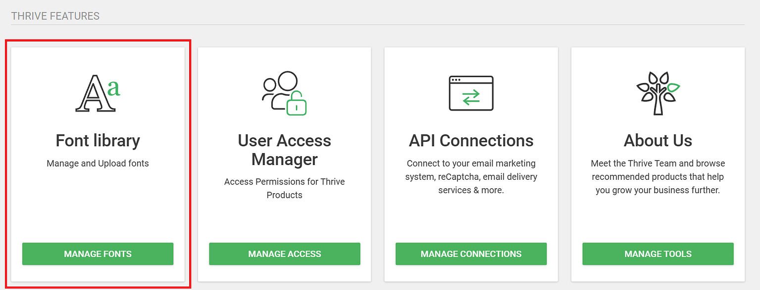
Task: Click the green padlock on the users icon
Action: click(x=297, y=103)
